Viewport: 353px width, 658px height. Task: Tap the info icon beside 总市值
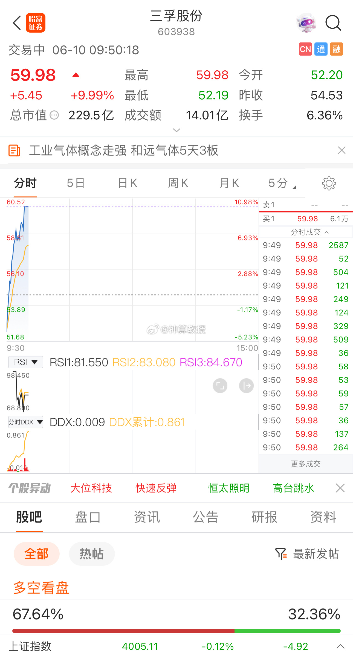[x=54, y=115]
